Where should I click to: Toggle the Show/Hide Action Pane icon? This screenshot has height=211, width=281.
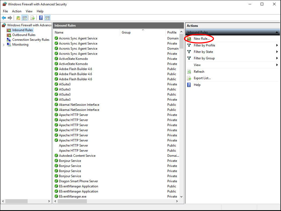(47, 18)
